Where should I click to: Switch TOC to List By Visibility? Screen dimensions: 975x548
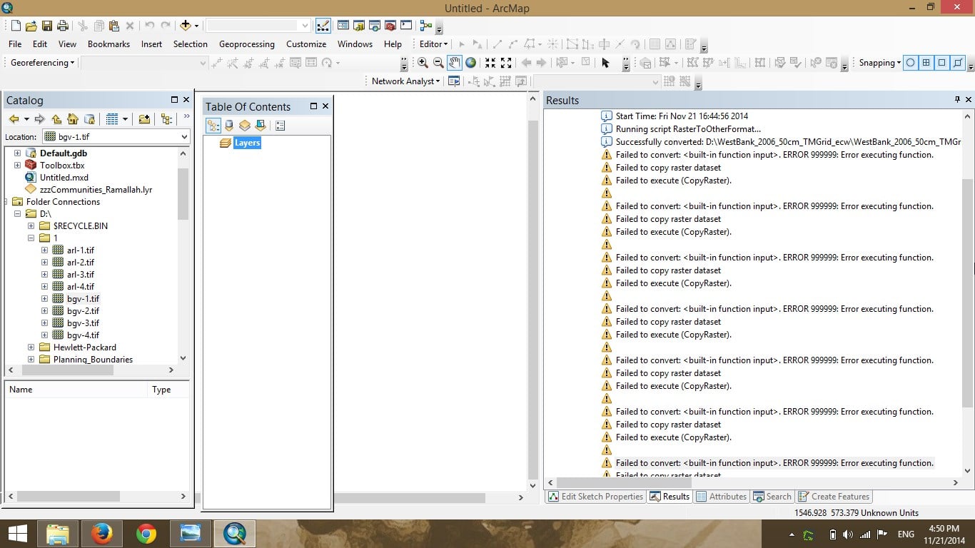(x=245, y=126)
